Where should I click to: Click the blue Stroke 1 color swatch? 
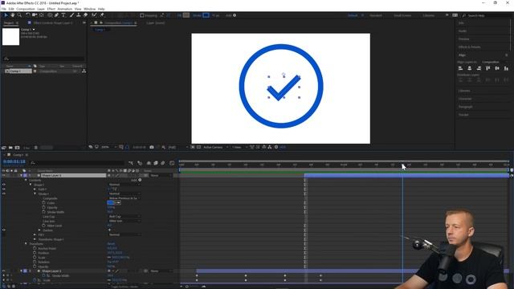[111, 203]
